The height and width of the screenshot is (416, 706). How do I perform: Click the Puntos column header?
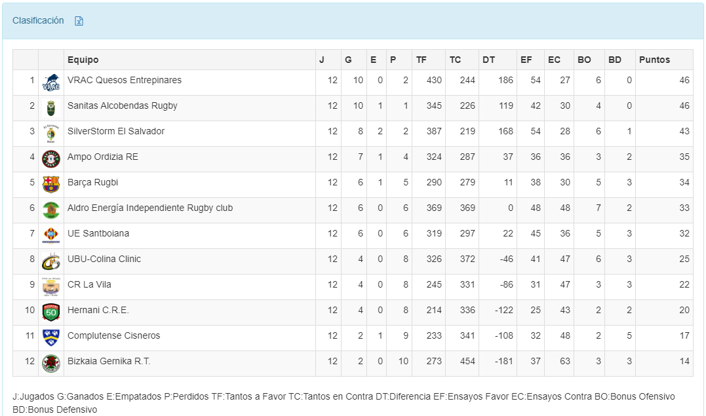(x=654, y=60)
